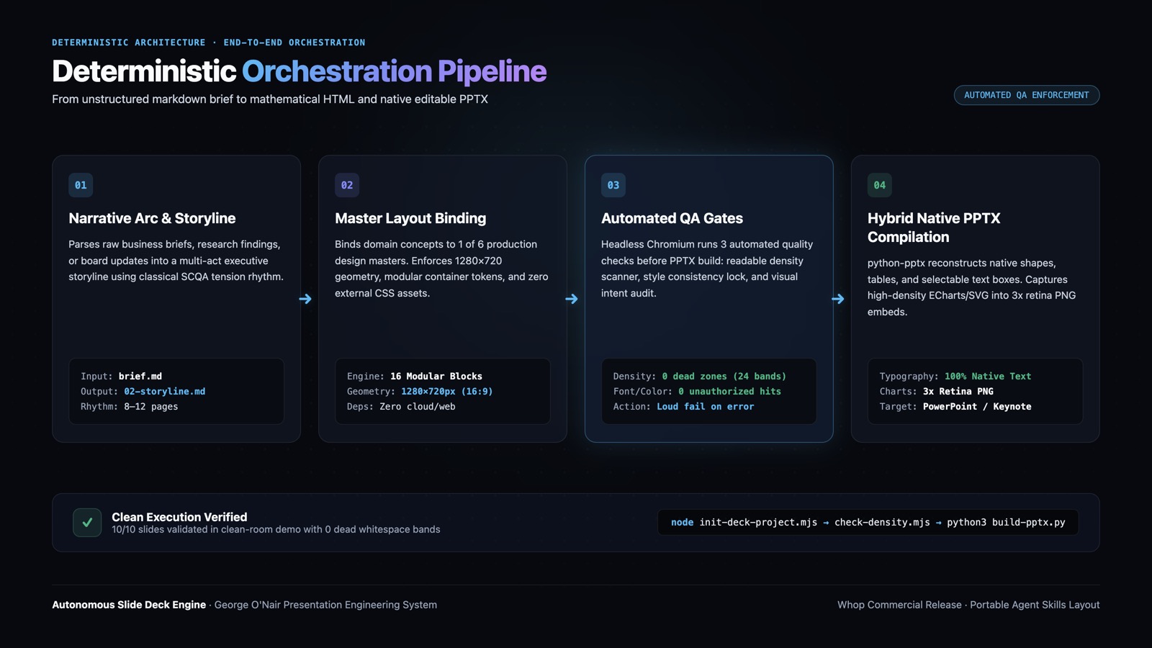Image resolution: width=1152 pixels, height=648 pixels.
Task: Click the Charts: 3x Retina PNG line
Action: [x=937, y=392]
